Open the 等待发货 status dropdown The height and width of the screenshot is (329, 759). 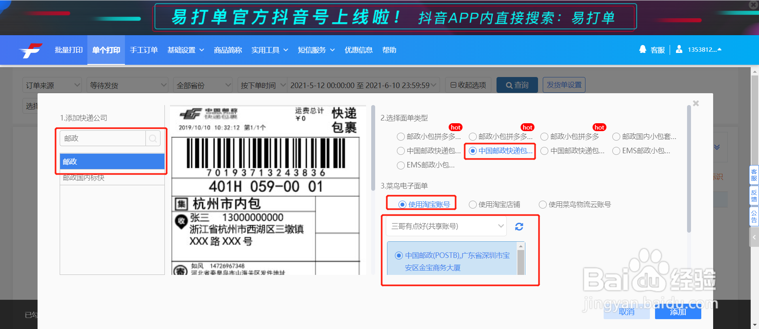click(x=127, y=85)
